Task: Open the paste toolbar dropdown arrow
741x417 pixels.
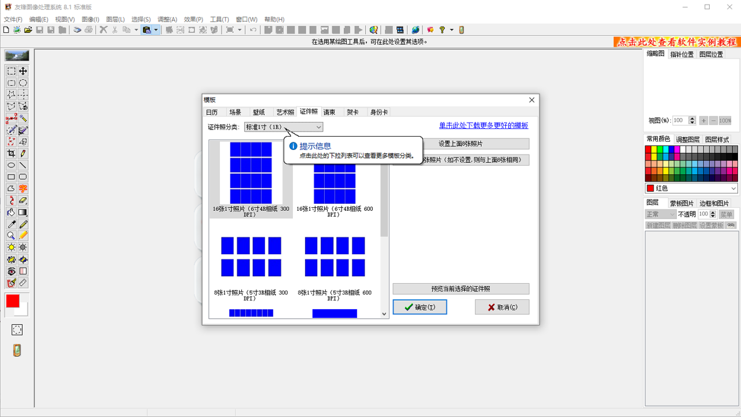Action: (x=156, y=30)
